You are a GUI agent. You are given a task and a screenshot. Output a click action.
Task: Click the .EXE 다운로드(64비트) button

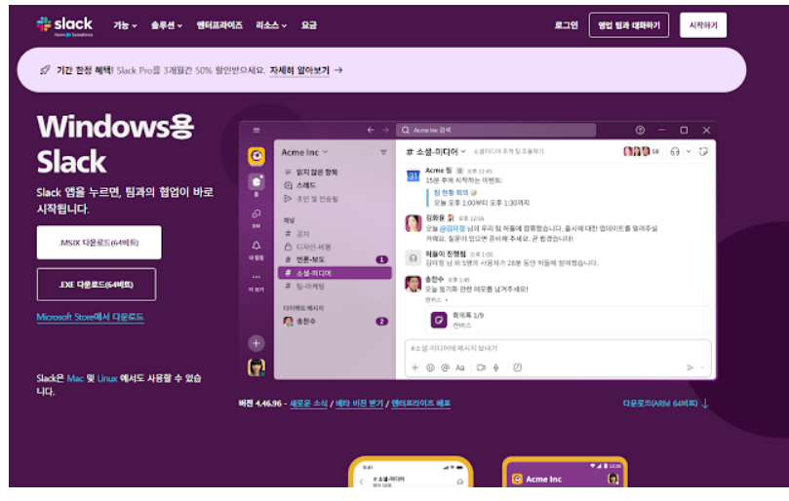(97, 285)
